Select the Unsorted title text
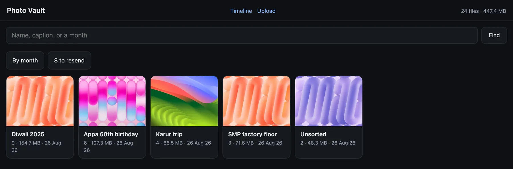 pyautogui.click(x=313, y=134)
